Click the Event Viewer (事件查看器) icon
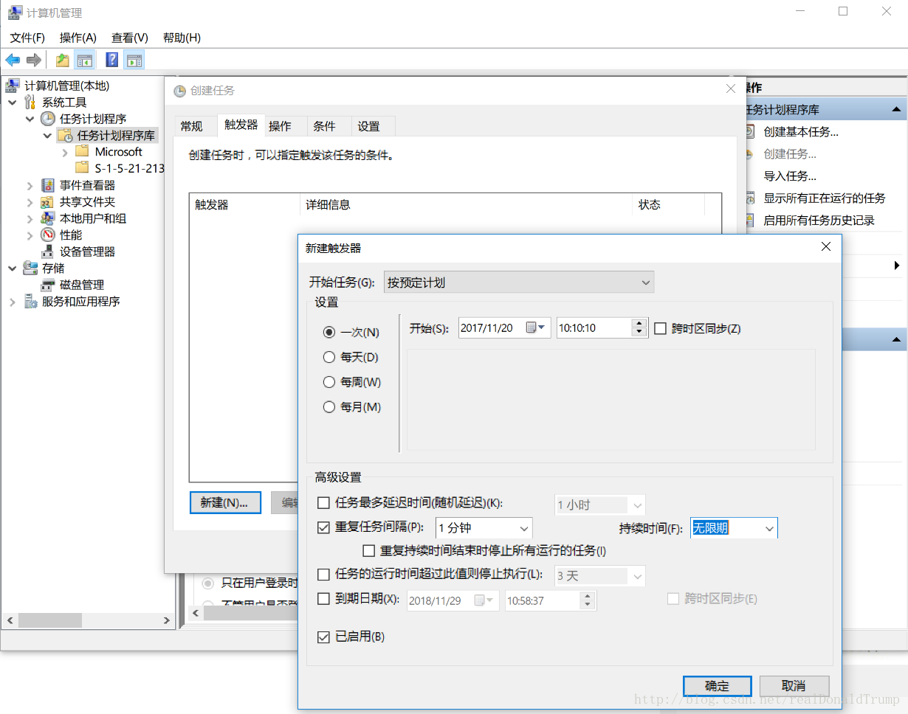This screenshot has height=714, width=908. [48, 185]
